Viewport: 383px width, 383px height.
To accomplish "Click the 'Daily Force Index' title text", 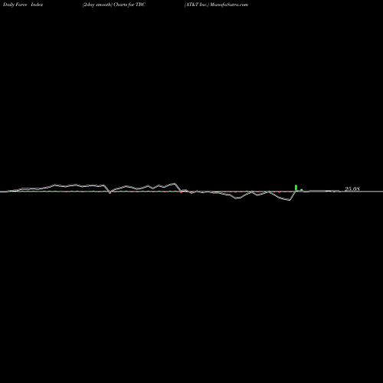I will tap(23, 5).
